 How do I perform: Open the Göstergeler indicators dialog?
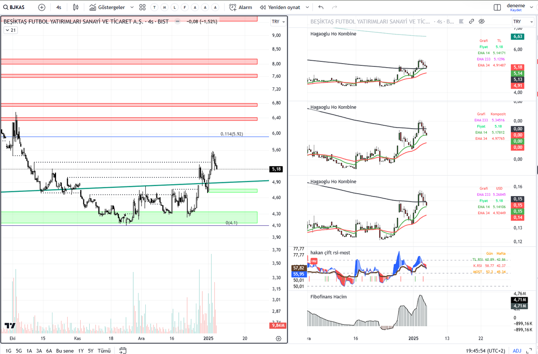tap(107, 7)
